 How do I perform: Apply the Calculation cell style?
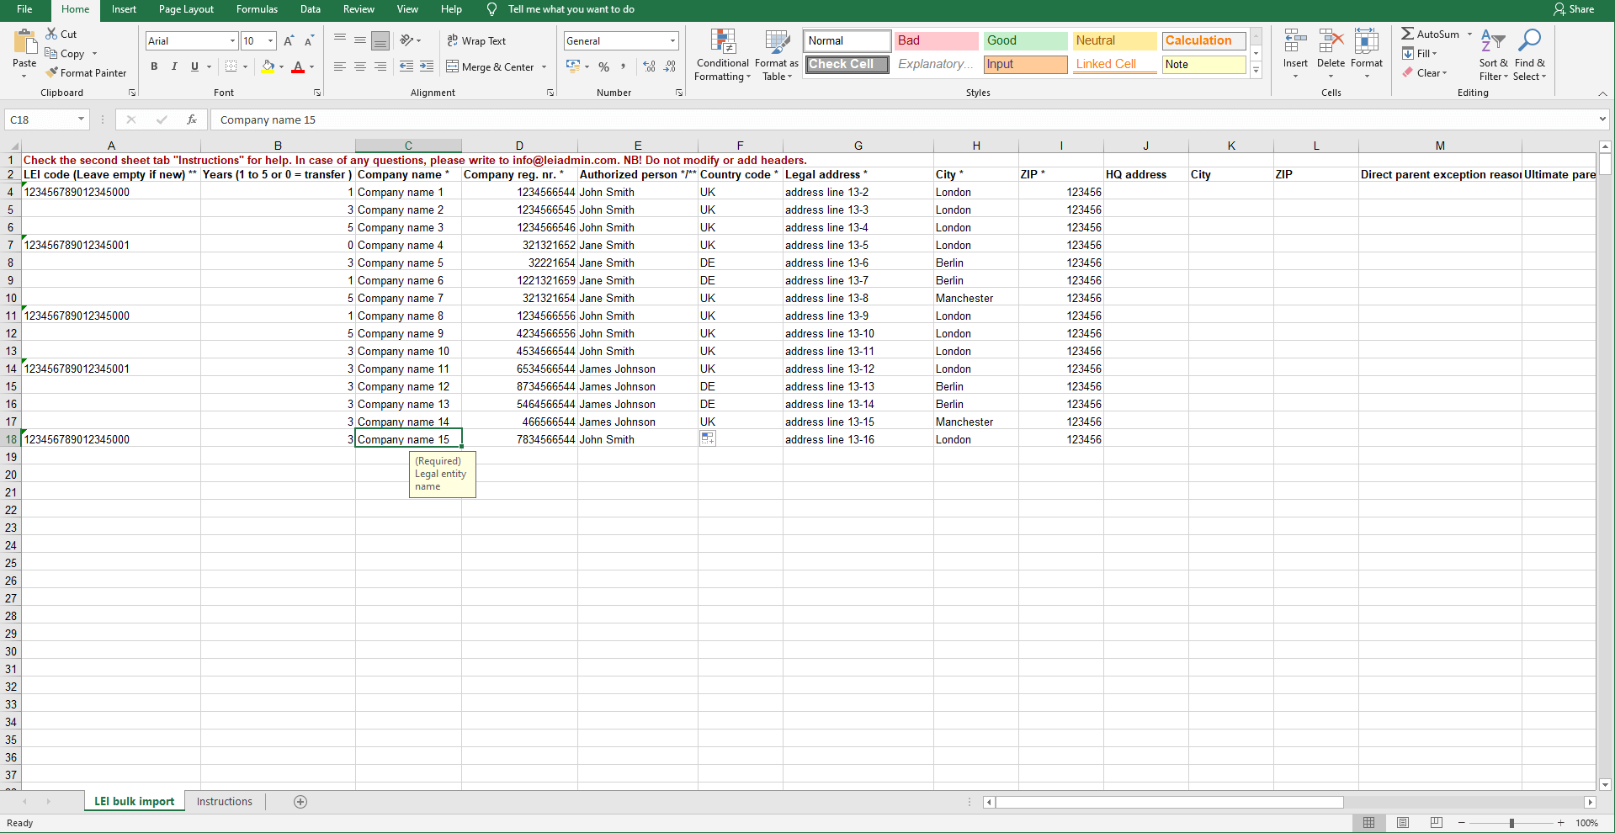point(1203,40)
